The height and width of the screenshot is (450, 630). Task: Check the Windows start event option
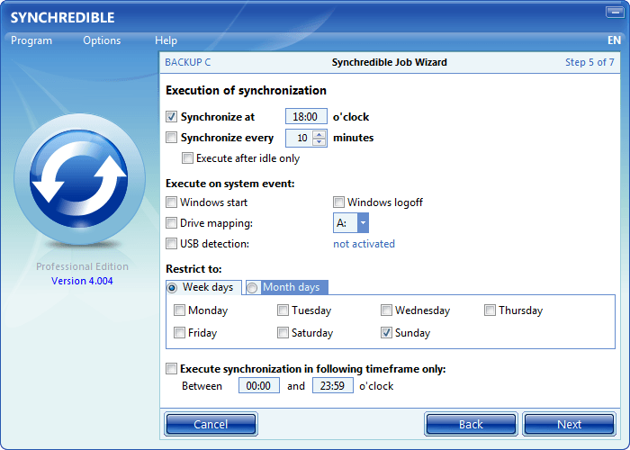[x=172, y=202]
